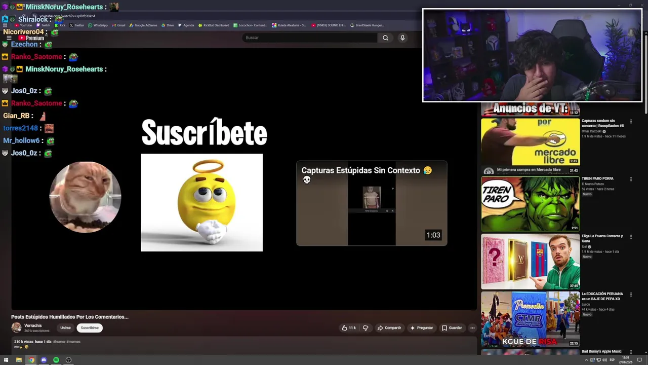Open Vorrachis channel name link
Viewport: 648px width, 365px height.
(33, 325)
